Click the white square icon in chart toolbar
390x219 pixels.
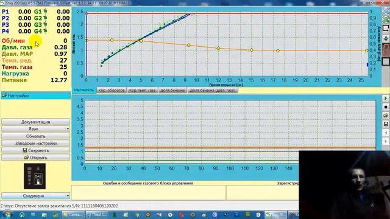click(386, 28)
